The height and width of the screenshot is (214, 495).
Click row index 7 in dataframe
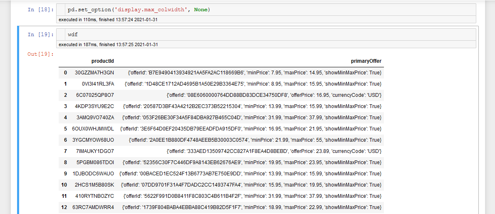pos(65,151)
